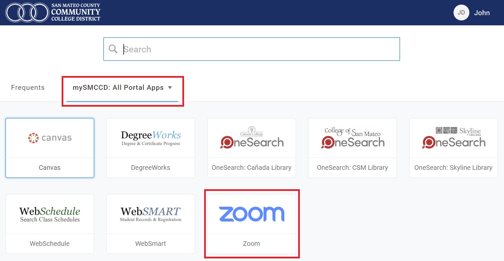Open the Canvas logo tile

(x=50, y=138)
